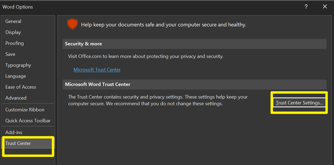Select Language in the sidebar
Image resolution: width=334 pixels, height=165 pixels.
(x=16, y=76)
